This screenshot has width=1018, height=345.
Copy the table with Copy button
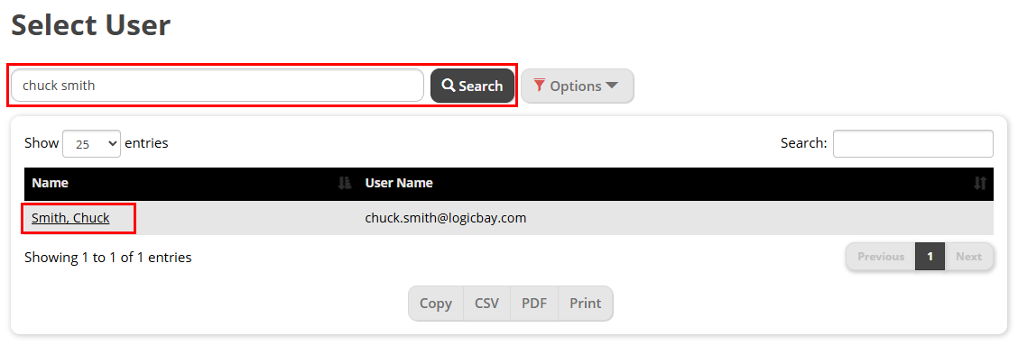436,304
